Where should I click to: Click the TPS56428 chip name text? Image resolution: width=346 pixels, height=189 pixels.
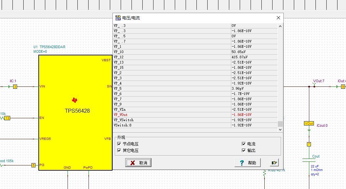[77, 111]
